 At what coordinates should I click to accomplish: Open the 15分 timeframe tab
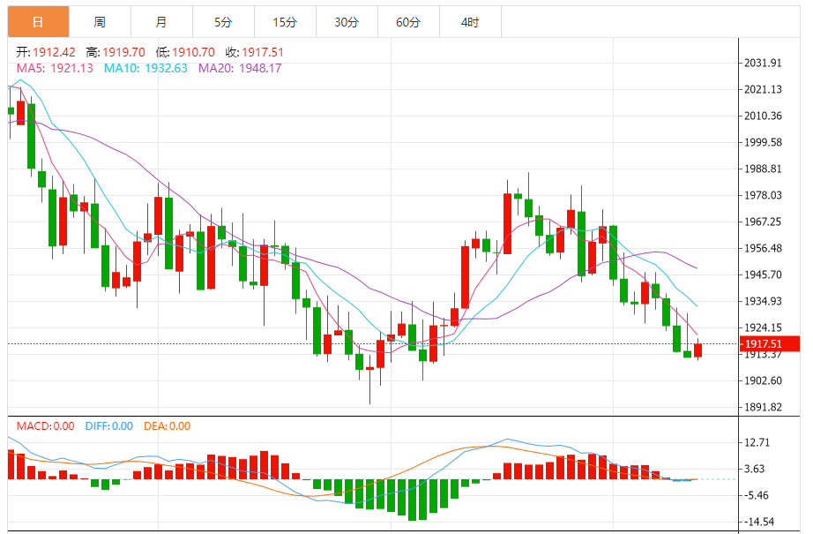click(x=285, y=22)
